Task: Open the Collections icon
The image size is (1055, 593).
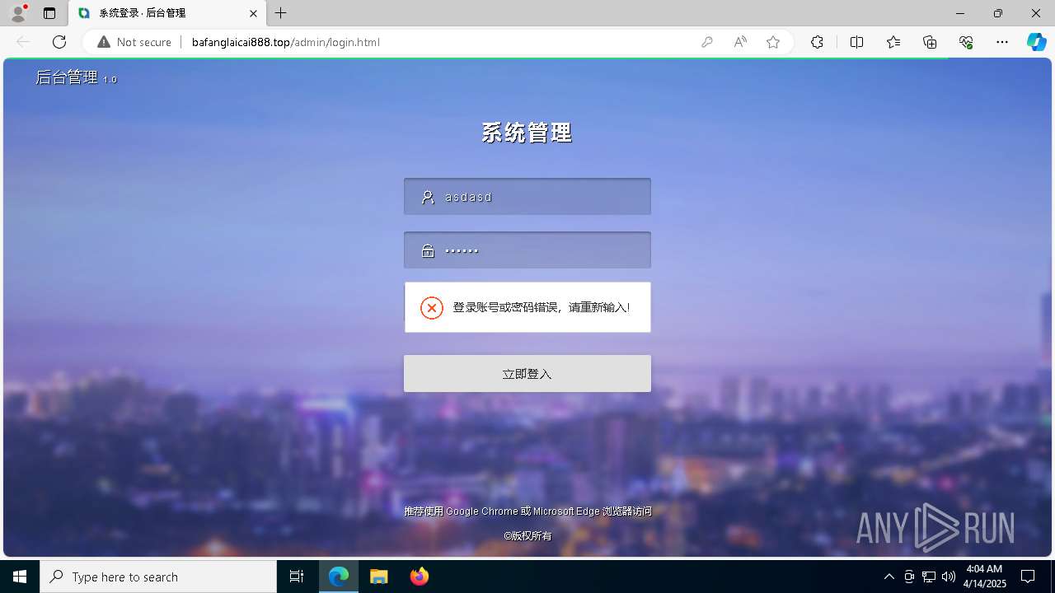Action: [930, 42]
